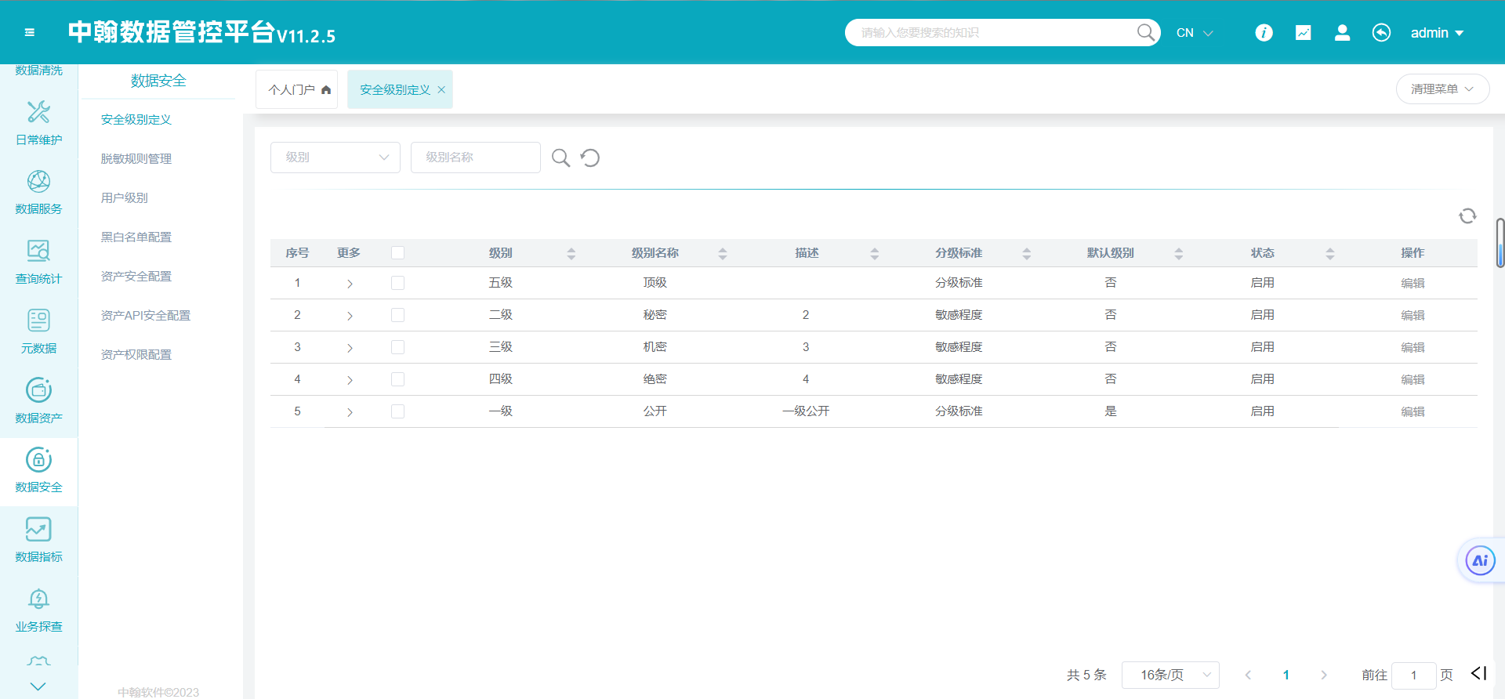Click the reset filter icon

[590, 158]
